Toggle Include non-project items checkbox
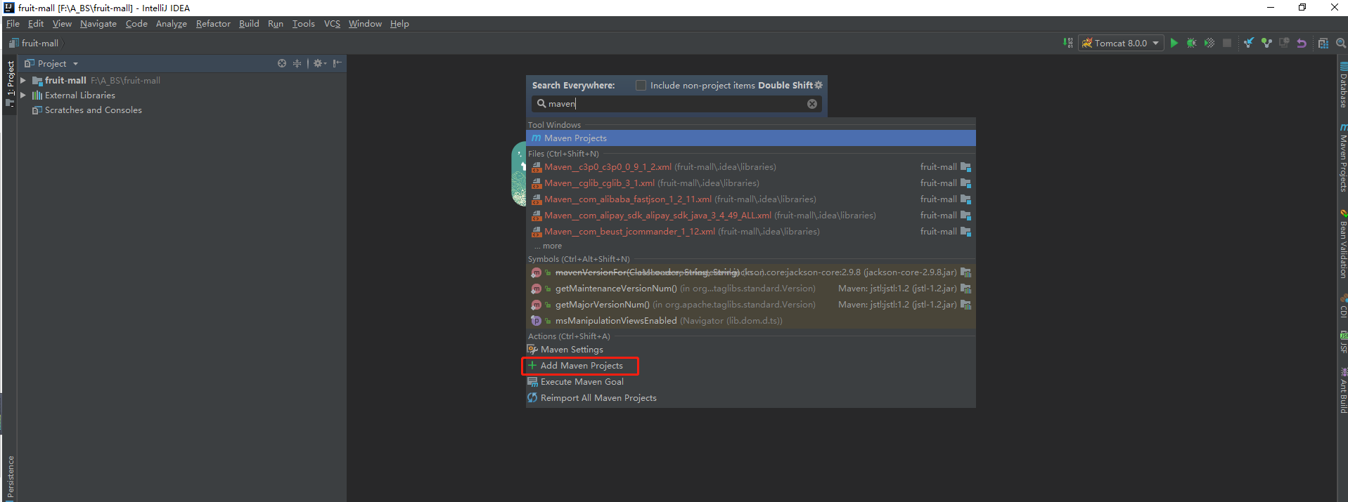Image resolution: width=1348 pixels, height=502 pixels. tap(641, 85)
